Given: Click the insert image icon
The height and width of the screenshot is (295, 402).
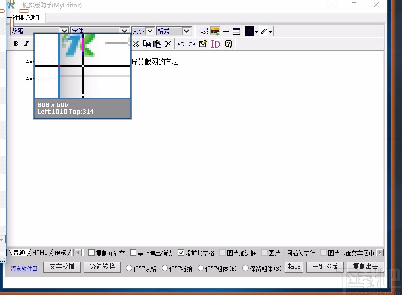Looking at the screenshot, I should coord(215,31).
